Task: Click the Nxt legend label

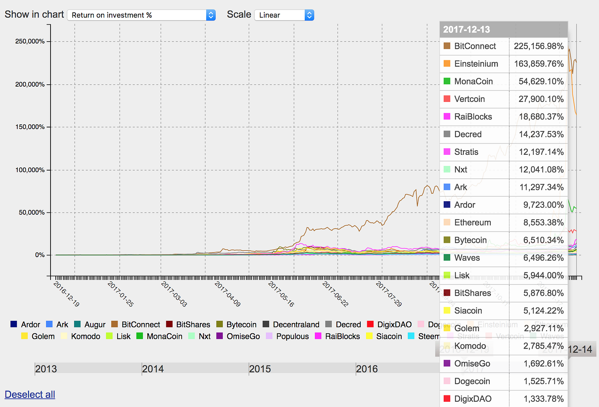Action: coord(205,336)
